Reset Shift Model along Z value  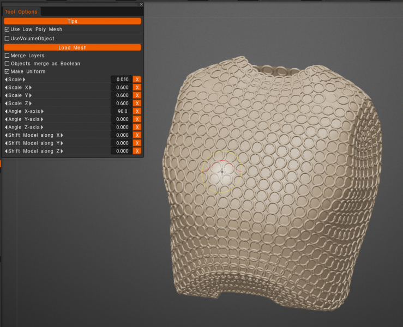pyautogui.click(x=137, y=151)
